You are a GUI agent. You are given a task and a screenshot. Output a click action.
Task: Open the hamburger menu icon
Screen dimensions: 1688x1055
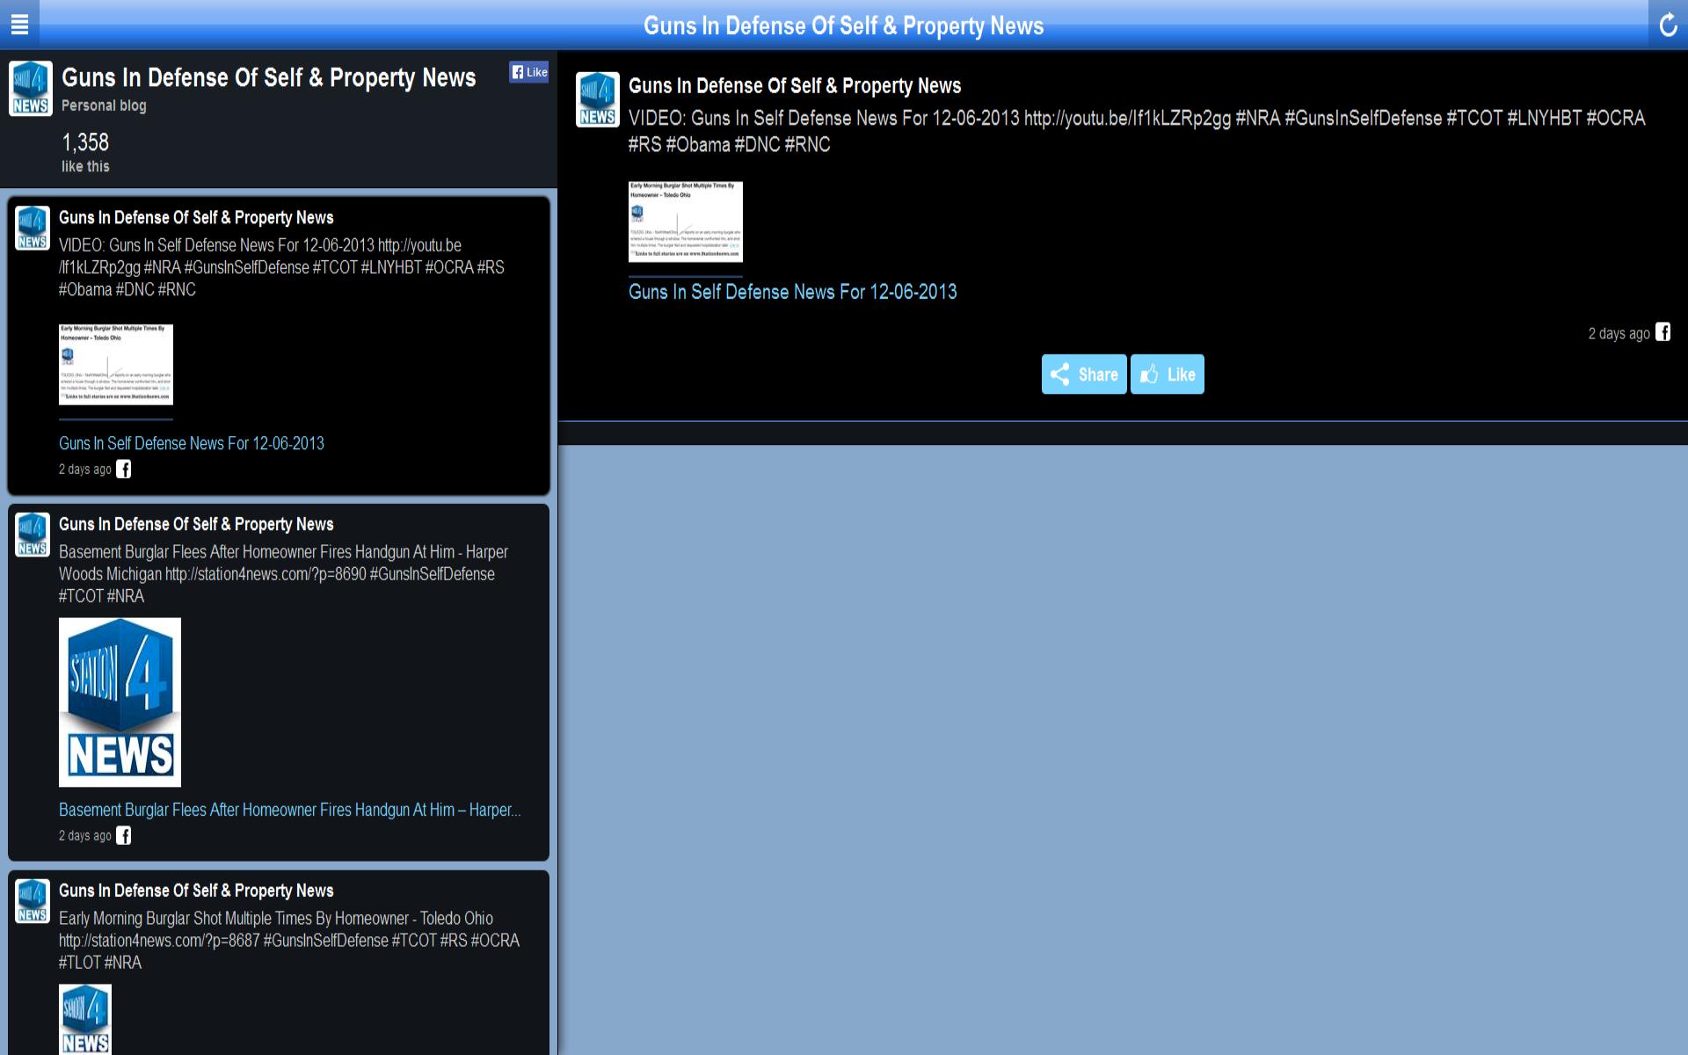(x=19, y=25)
